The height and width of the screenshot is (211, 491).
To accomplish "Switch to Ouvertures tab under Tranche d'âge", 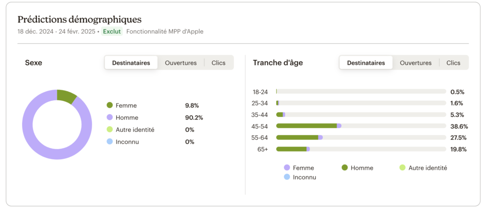I will pos(416,63).
